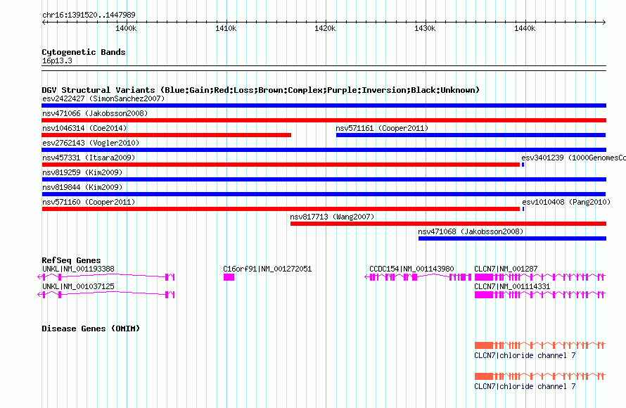
Task: Select the nsv471066 (Jakobsson2008) red loss bar
Action: pyautogui.click(x=324, y=120)
